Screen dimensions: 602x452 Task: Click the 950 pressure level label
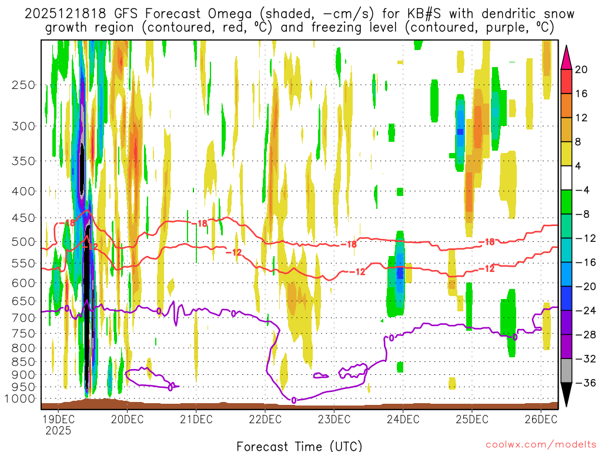coord(24,387)
